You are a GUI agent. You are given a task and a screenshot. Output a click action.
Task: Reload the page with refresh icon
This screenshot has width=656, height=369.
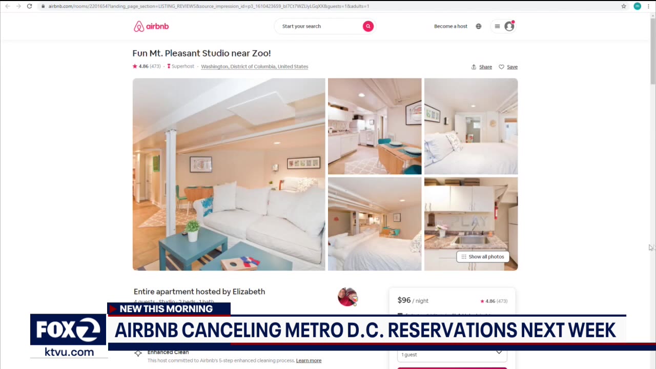click(x=30, y=6)
